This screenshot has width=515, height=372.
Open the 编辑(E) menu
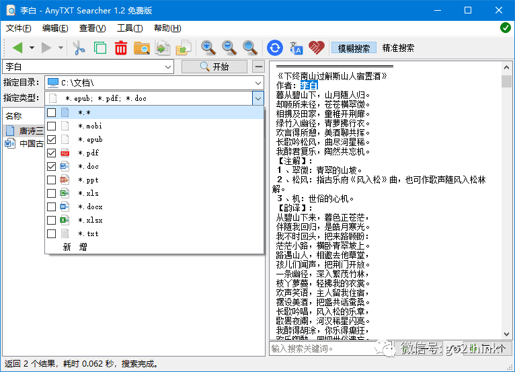click(55, 28)
